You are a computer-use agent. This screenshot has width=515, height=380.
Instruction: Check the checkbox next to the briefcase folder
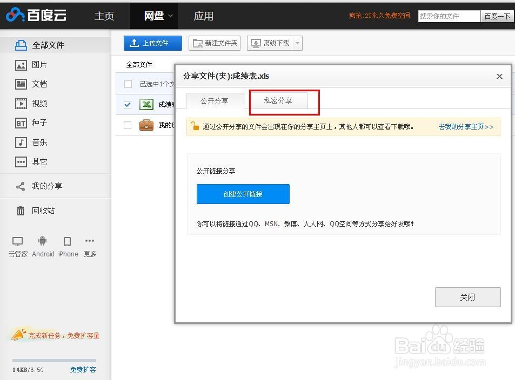127,125
